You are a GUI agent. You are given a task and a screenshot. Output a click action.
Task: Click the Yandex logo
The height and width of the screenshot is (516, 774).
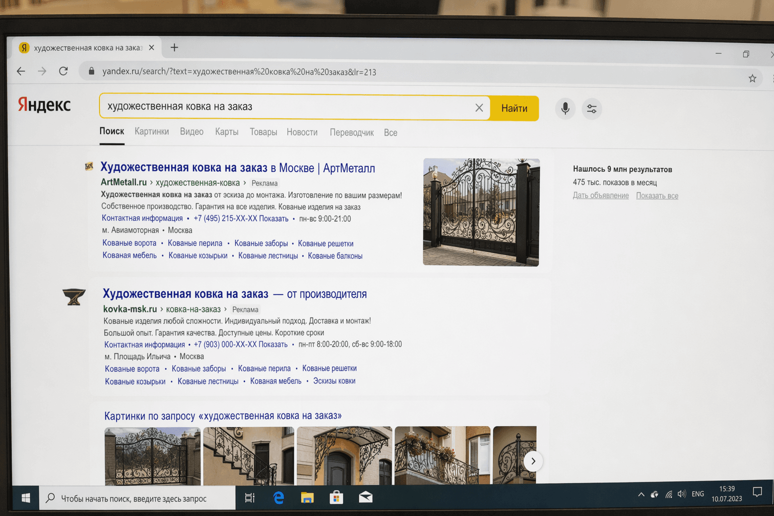pos(44,105)
